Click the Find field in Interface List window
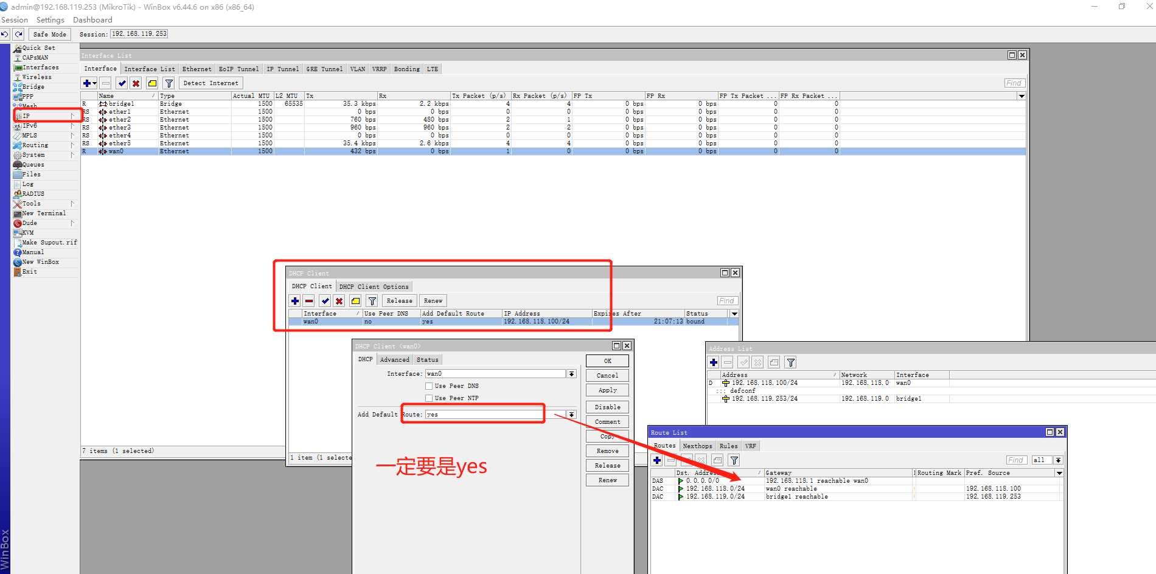 click(1014, 83)
